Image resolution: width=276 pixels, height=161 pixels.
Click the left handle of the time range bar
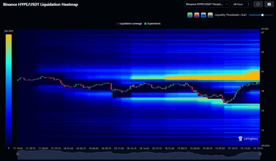tap(17, 154)
